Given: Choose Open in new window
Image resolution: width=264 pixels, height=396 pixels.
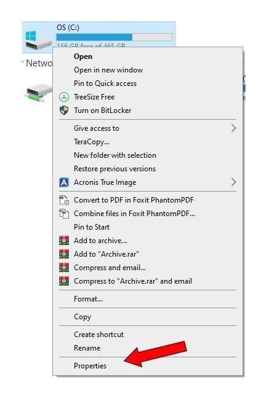Looking at the screenshot, I should pyautogui.click(x=108, y=70).
